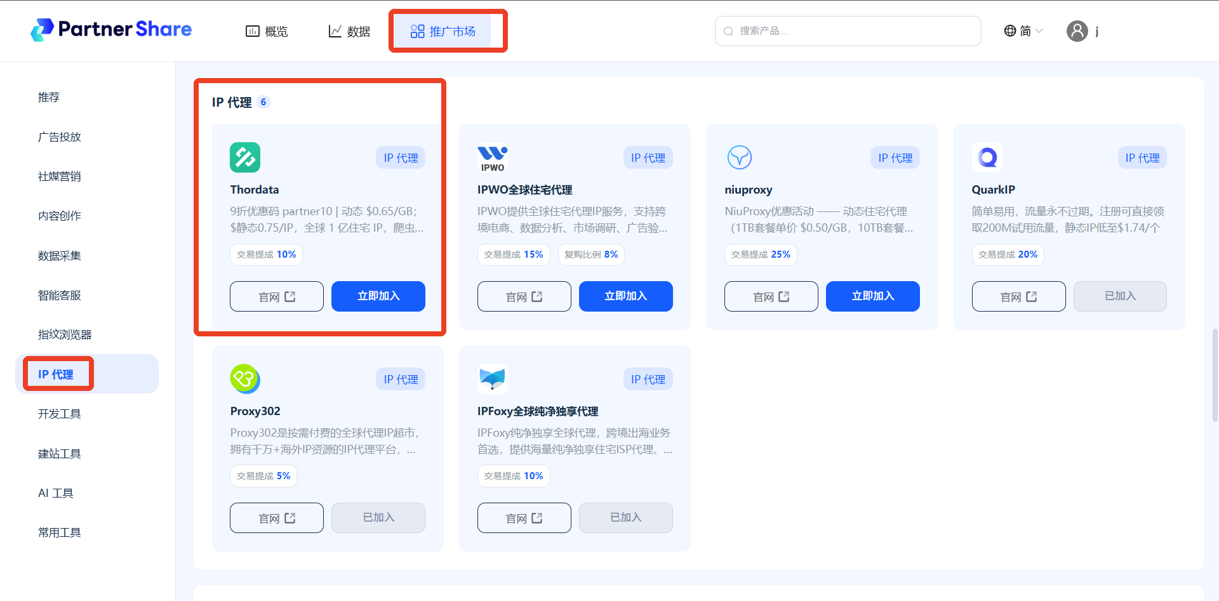
Task: Click 立即加入 for IPWO全球住宅代理
Action: [x=626, y=296]
